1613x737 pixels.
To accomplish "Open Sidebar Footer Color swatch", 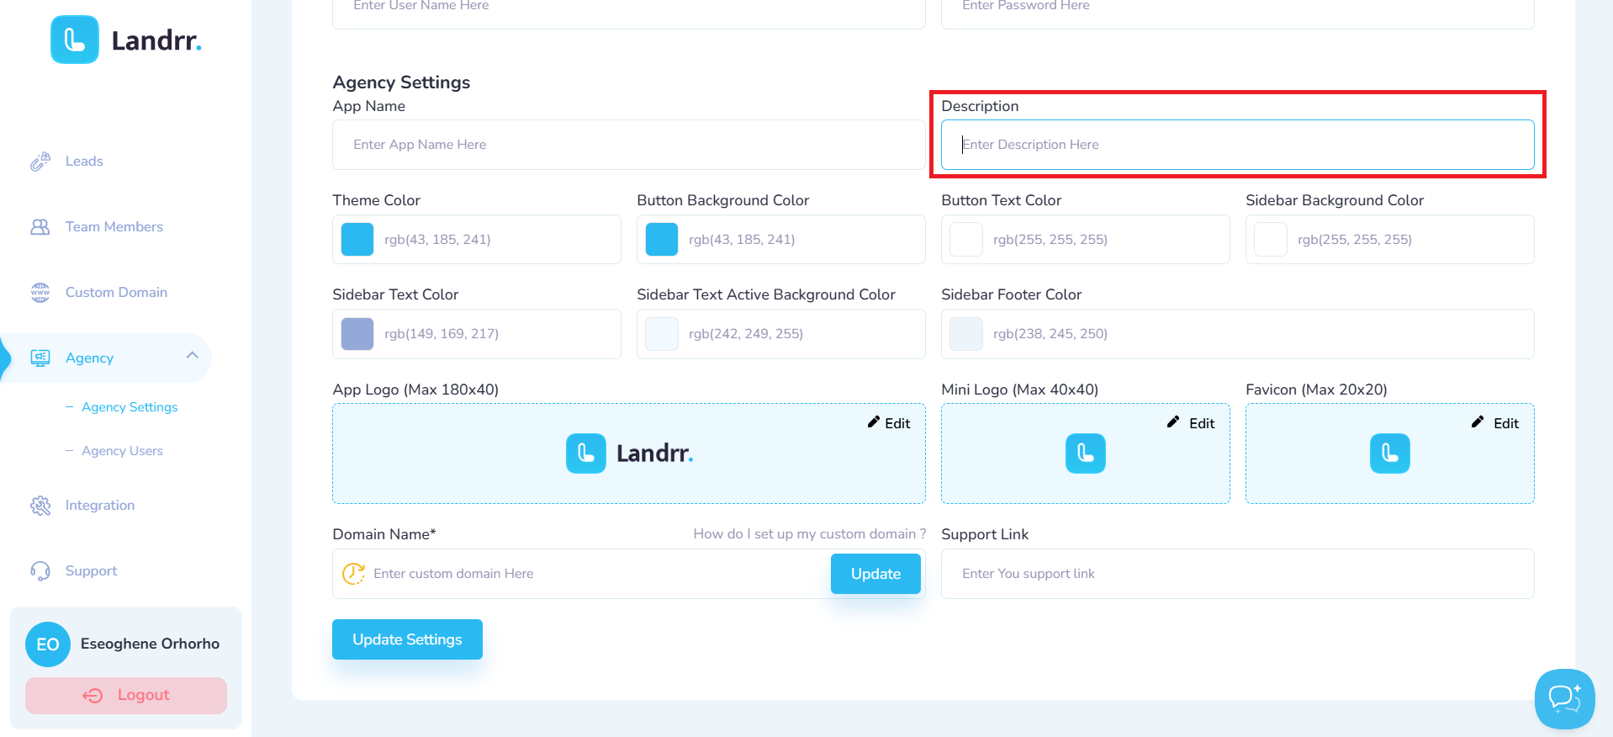I will (966, 334).
